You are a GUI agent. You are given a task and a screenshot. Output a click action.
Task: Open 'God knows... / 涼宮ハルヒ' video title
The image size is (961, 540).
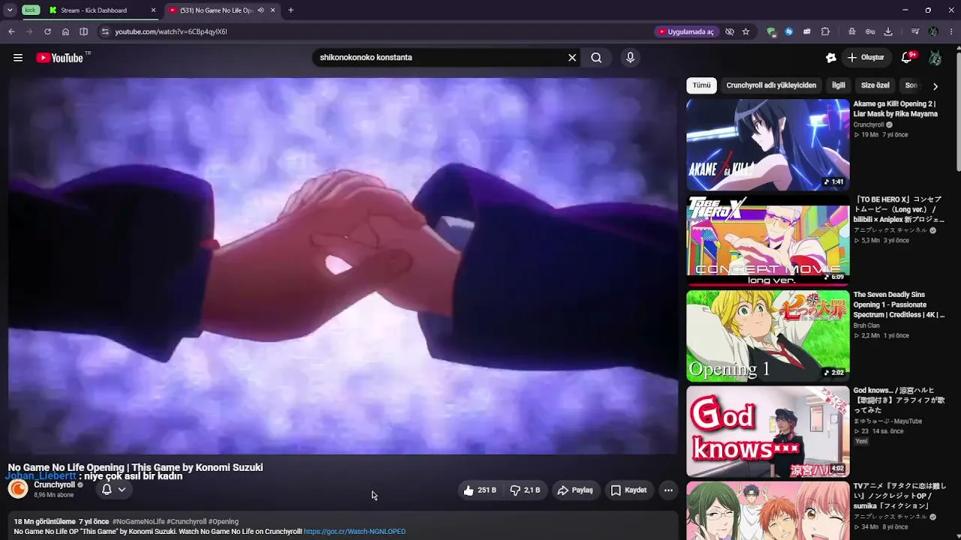click(x=899, y=400)
